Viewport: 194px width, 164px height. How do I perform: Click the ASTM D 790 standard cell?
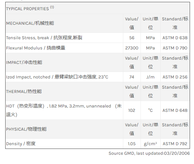pos(175,48)
